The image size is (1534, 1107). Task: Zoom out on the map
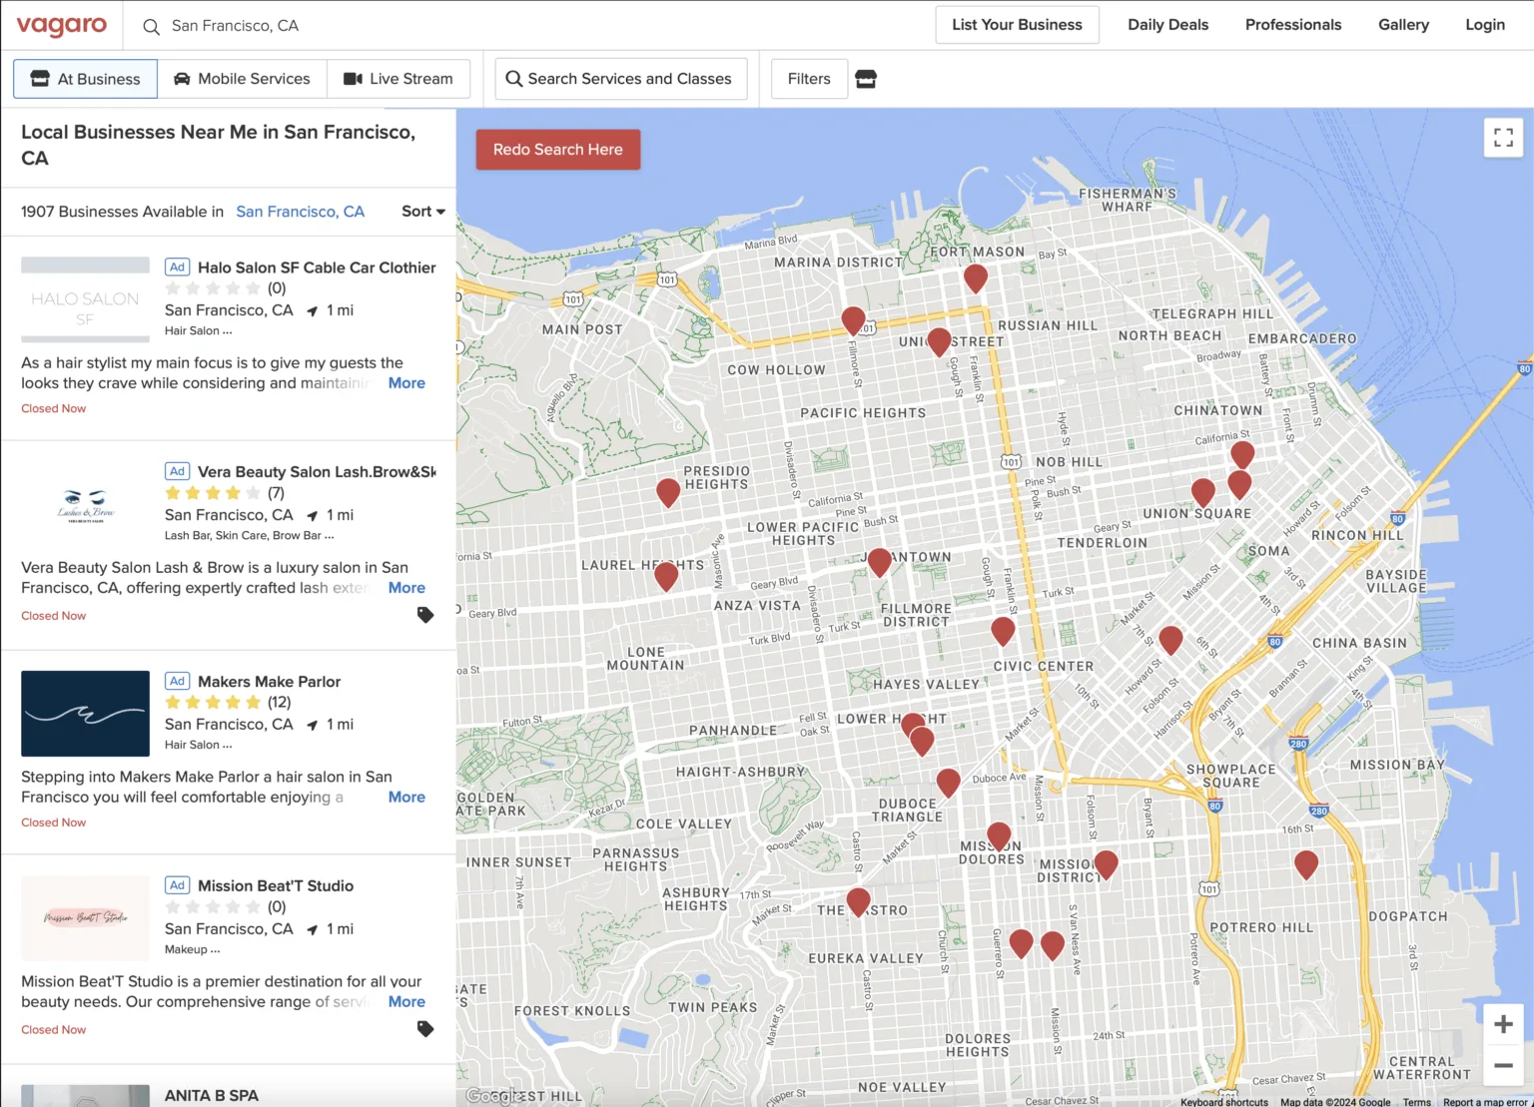coord(1503,1065)
